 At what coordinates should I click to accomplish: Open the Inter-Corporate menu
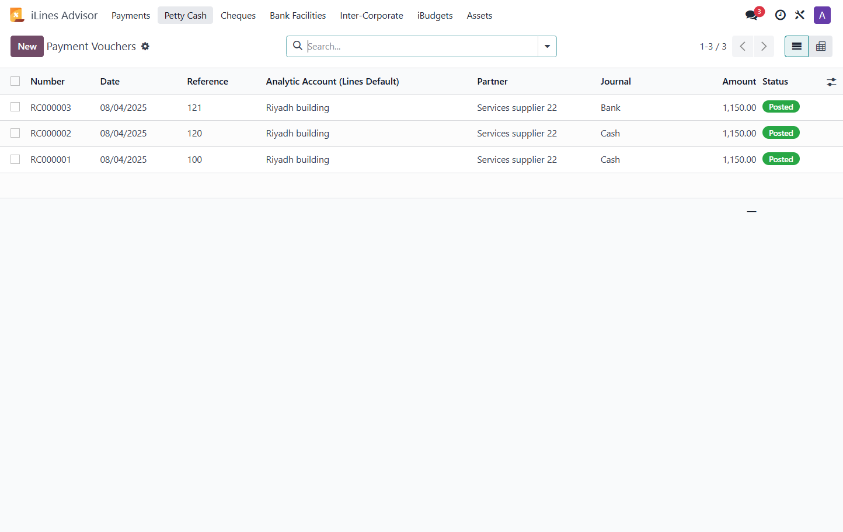[371, 15]
